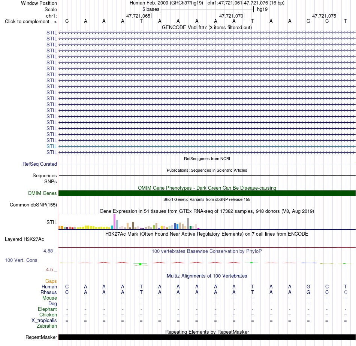The width and height of the screenshot is (356, 346).
Task: Click the "Chicken" alignment row label
Action: pos(48,315)
